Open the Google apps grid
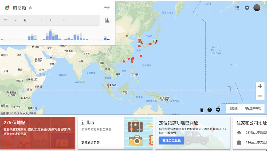 pyautogui.click(x=237, y=8)
